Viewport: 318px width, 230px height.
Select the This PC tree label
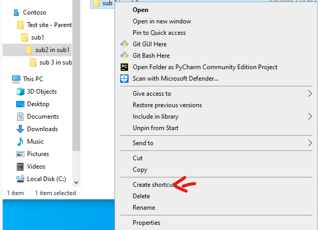click(x=33, y=79)
